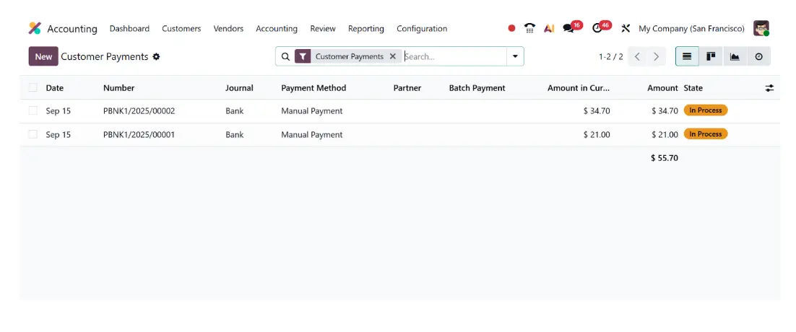The height and width of the screenshot is (332, 796).
Task: Open the debug tools wrench icon
Action: (626, 28)
